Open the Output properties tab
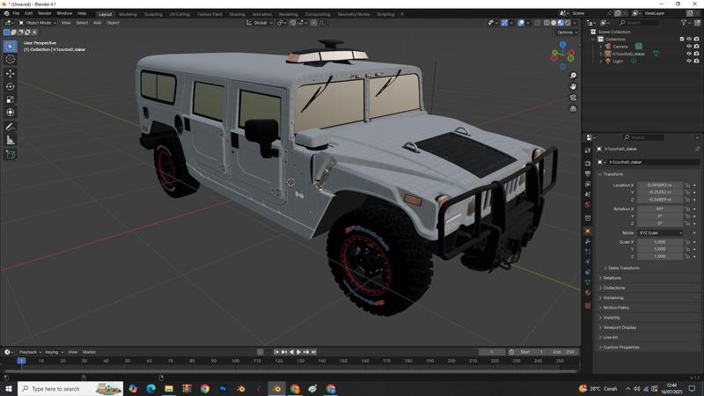Screen dimensions: 704x396 (x=588, y=173)
